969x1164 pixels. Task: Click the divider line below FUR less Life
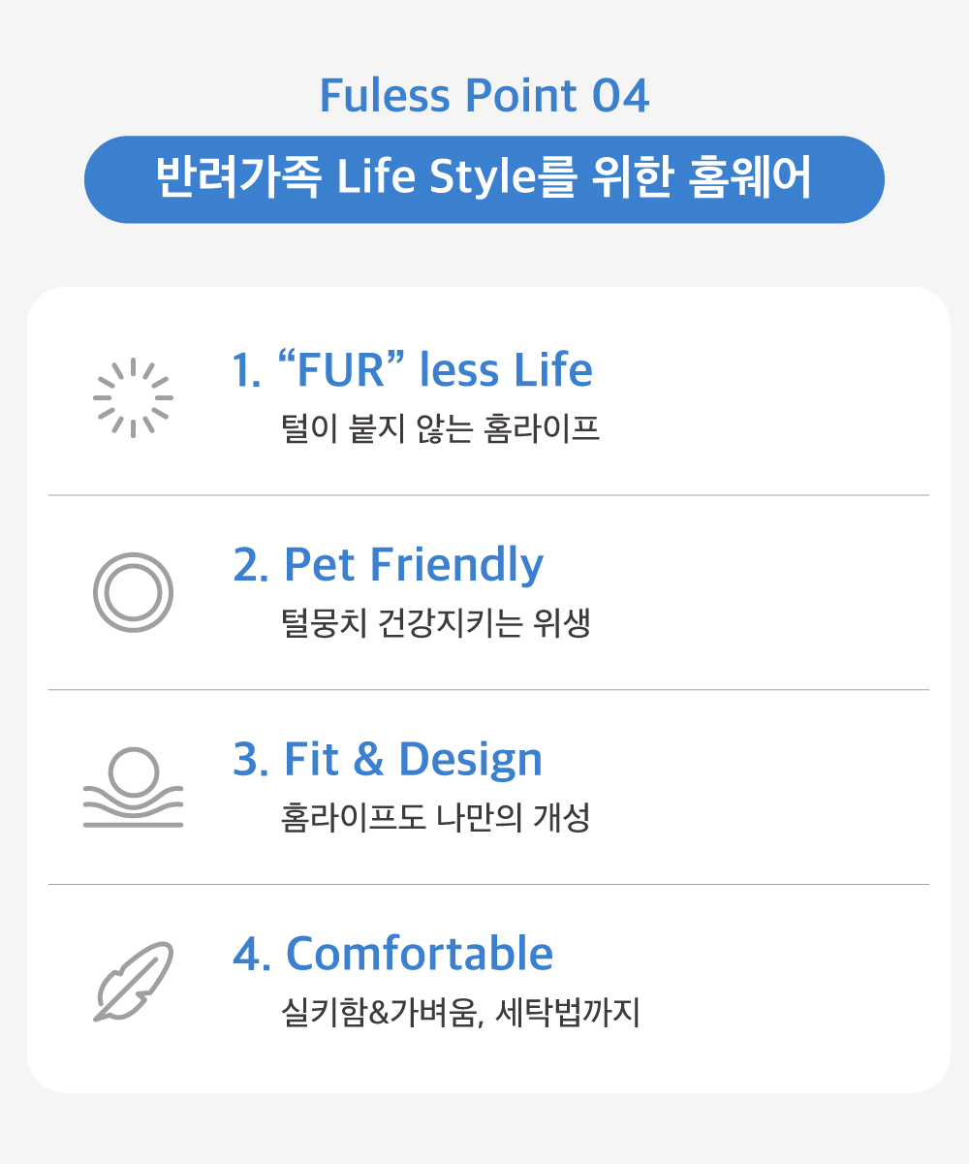point(488,495)
